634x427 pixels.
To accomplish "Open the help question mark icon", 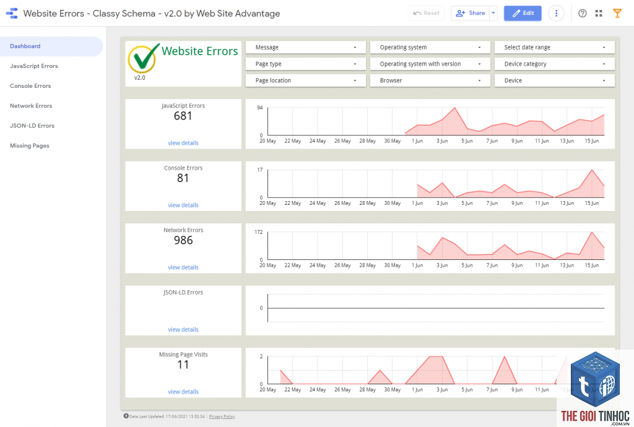I will (582, 14).
